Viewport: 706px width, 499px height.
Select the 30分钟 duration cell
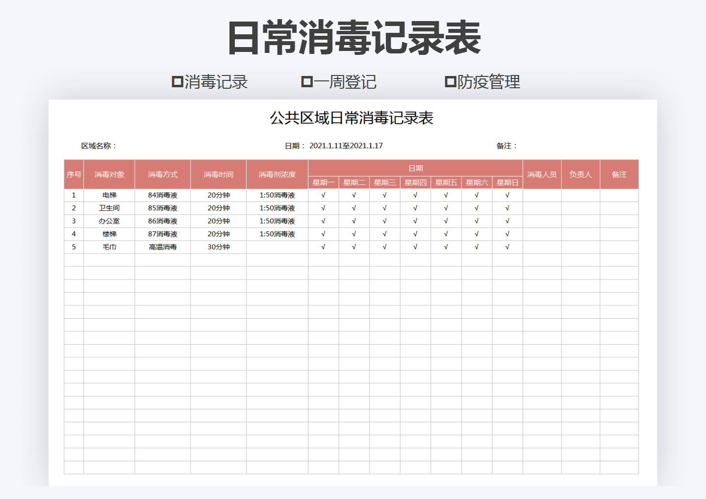[x=218, y=247]
